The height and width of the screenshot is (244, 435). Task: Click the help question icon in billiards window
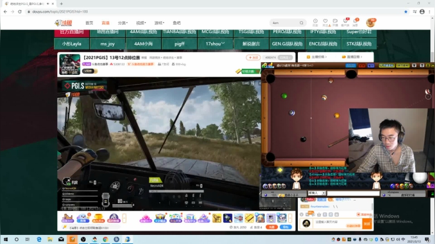point(422,65)
